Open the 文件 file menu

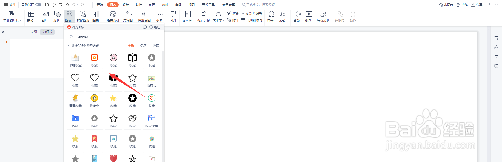(x=10, y=5)
